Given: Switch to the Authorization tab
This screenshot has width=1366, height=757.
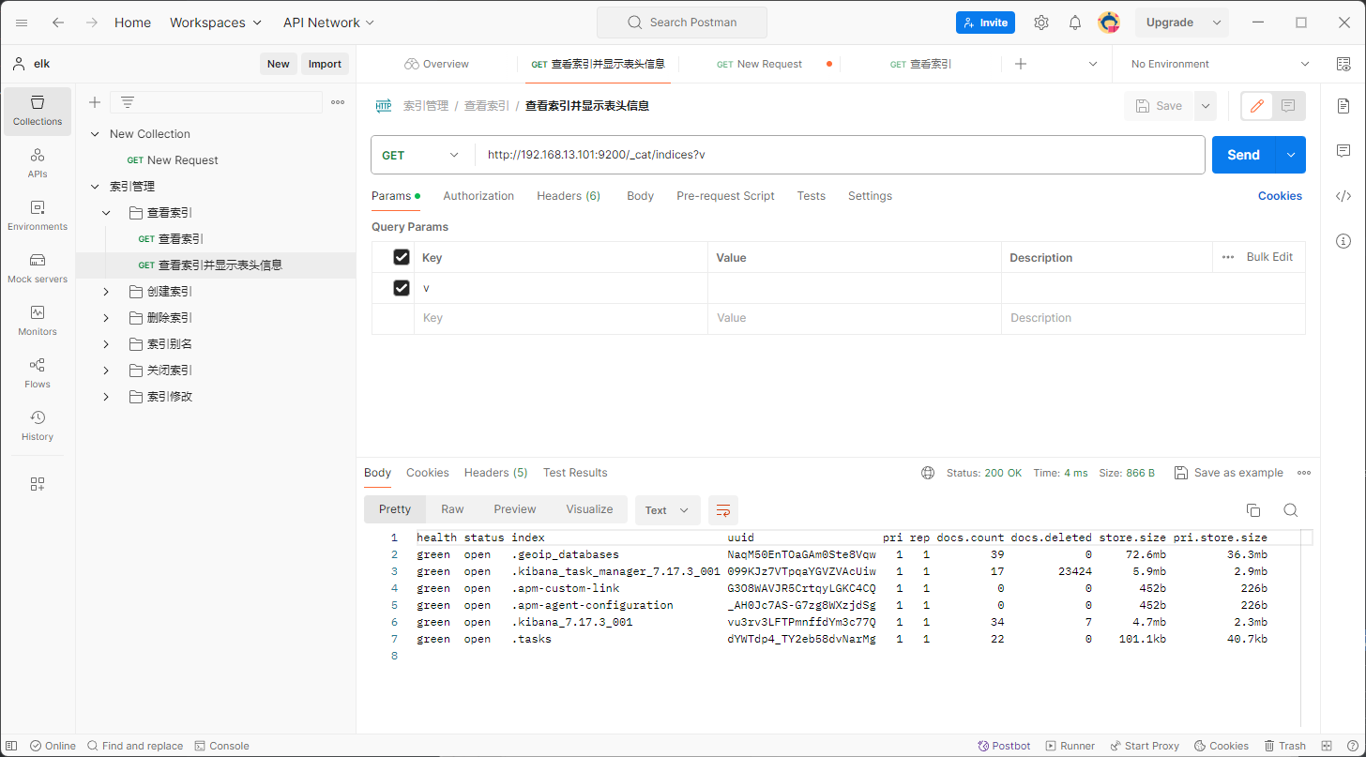Looking at the screenshot, I should [x=478, y=196].
